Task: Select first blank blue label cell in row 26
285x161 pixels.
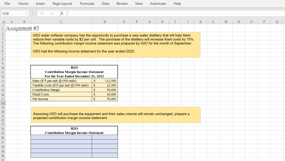Action: click(x=61, y=137)
